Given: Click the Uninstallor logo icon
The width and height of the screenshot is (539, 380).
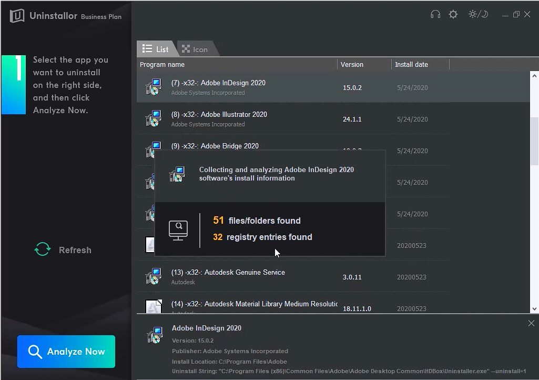Looking at the screenshot, I should click(17, 16).
